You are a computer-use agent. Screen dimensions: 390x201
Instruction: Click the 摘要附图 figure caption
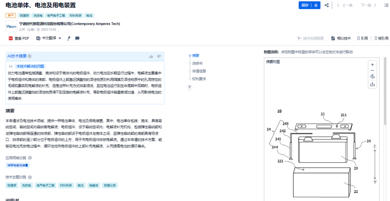pos(273,62)
